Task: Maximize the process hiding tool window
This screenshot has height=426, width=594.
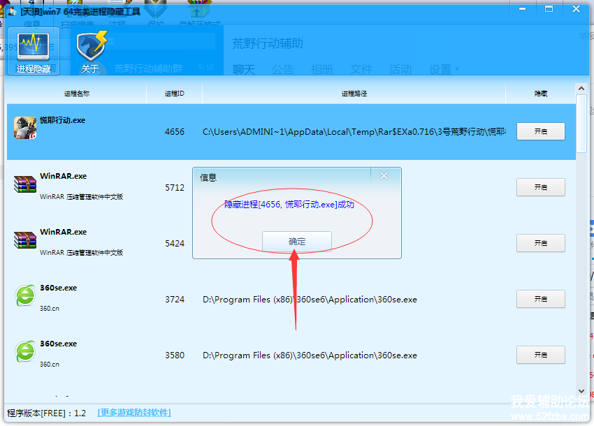Action: 549,9
